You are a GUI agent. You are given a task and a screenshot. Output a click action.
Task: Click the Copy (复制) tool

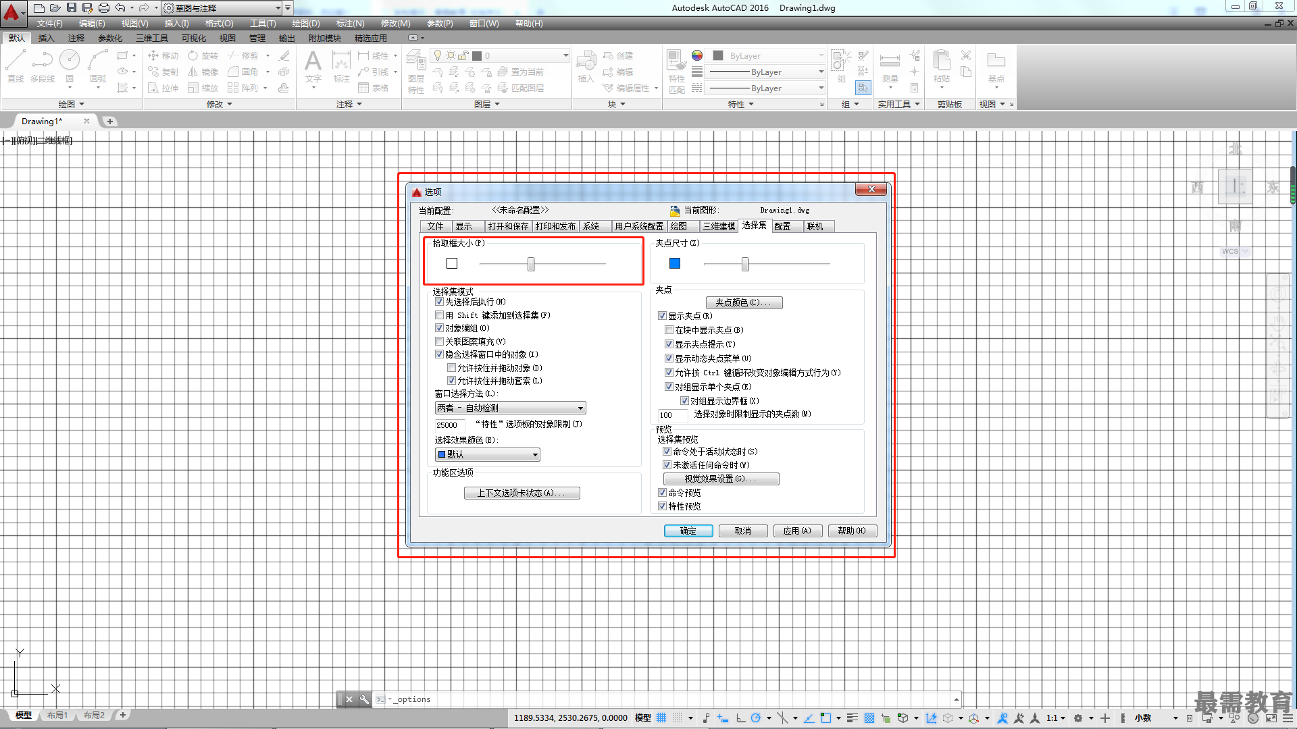click(x=163, y=72)
